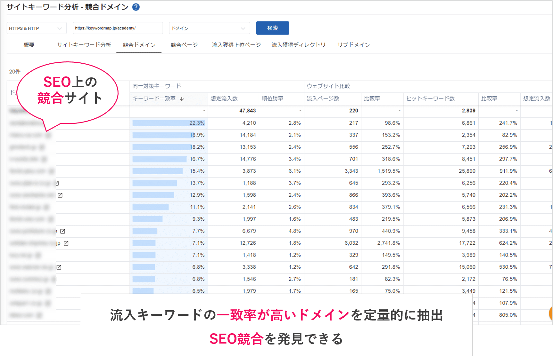
Task: Switch to the 概要 tab
Action: click(x=28, y=45)
